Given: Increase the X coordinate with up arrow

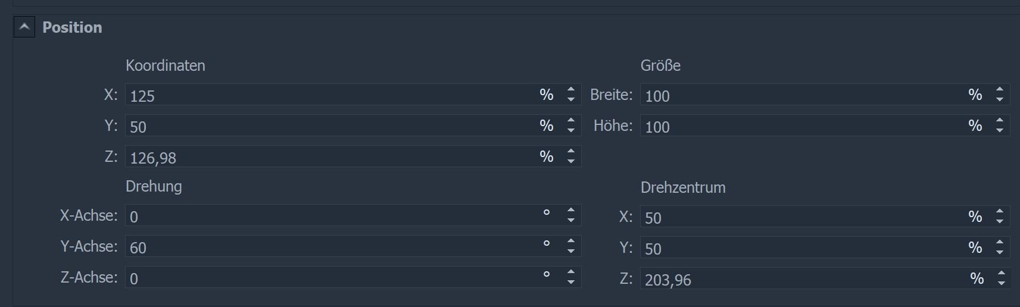Looking at the screenshot, I should pos(571,90).
